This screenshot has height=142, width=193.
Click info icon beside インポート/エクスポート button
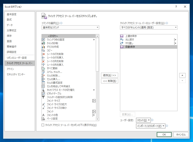pos(167,126)
